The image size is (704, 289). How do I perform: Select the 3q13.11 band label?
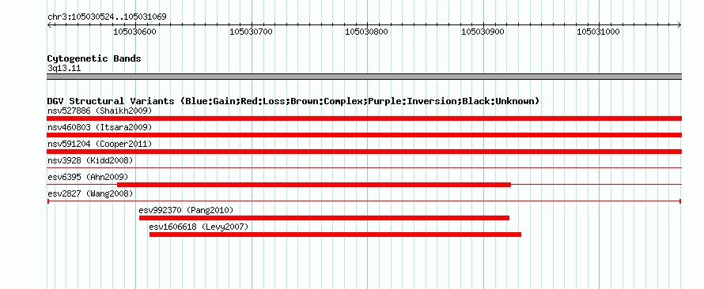(x=64, y=69)
